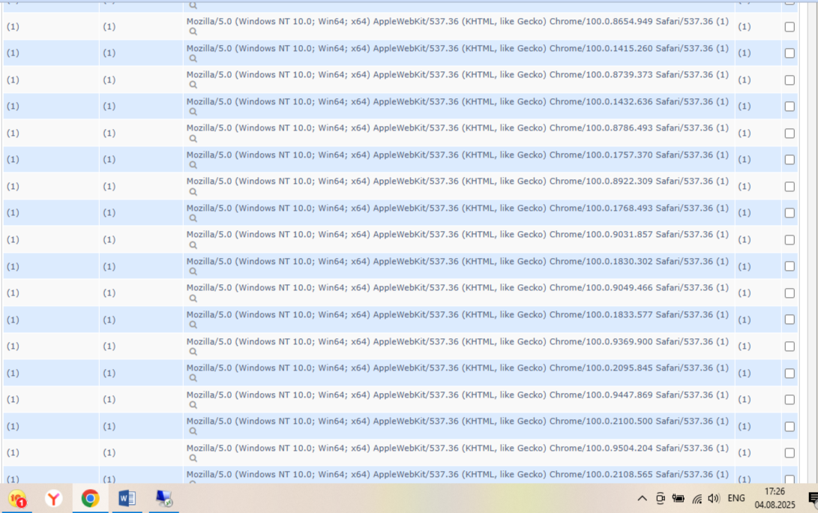Screen dimensions: 818x513
Task: Open Wi-Fi network settings in system tray
Action: [697, 499]
